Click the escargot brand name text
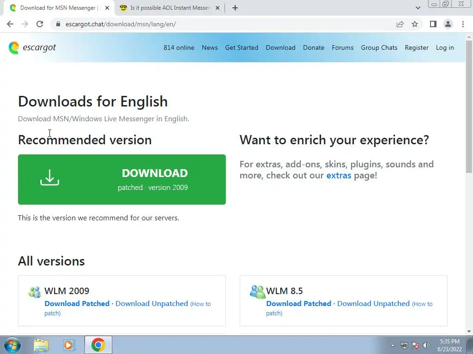473x354 pixels. 39,47
